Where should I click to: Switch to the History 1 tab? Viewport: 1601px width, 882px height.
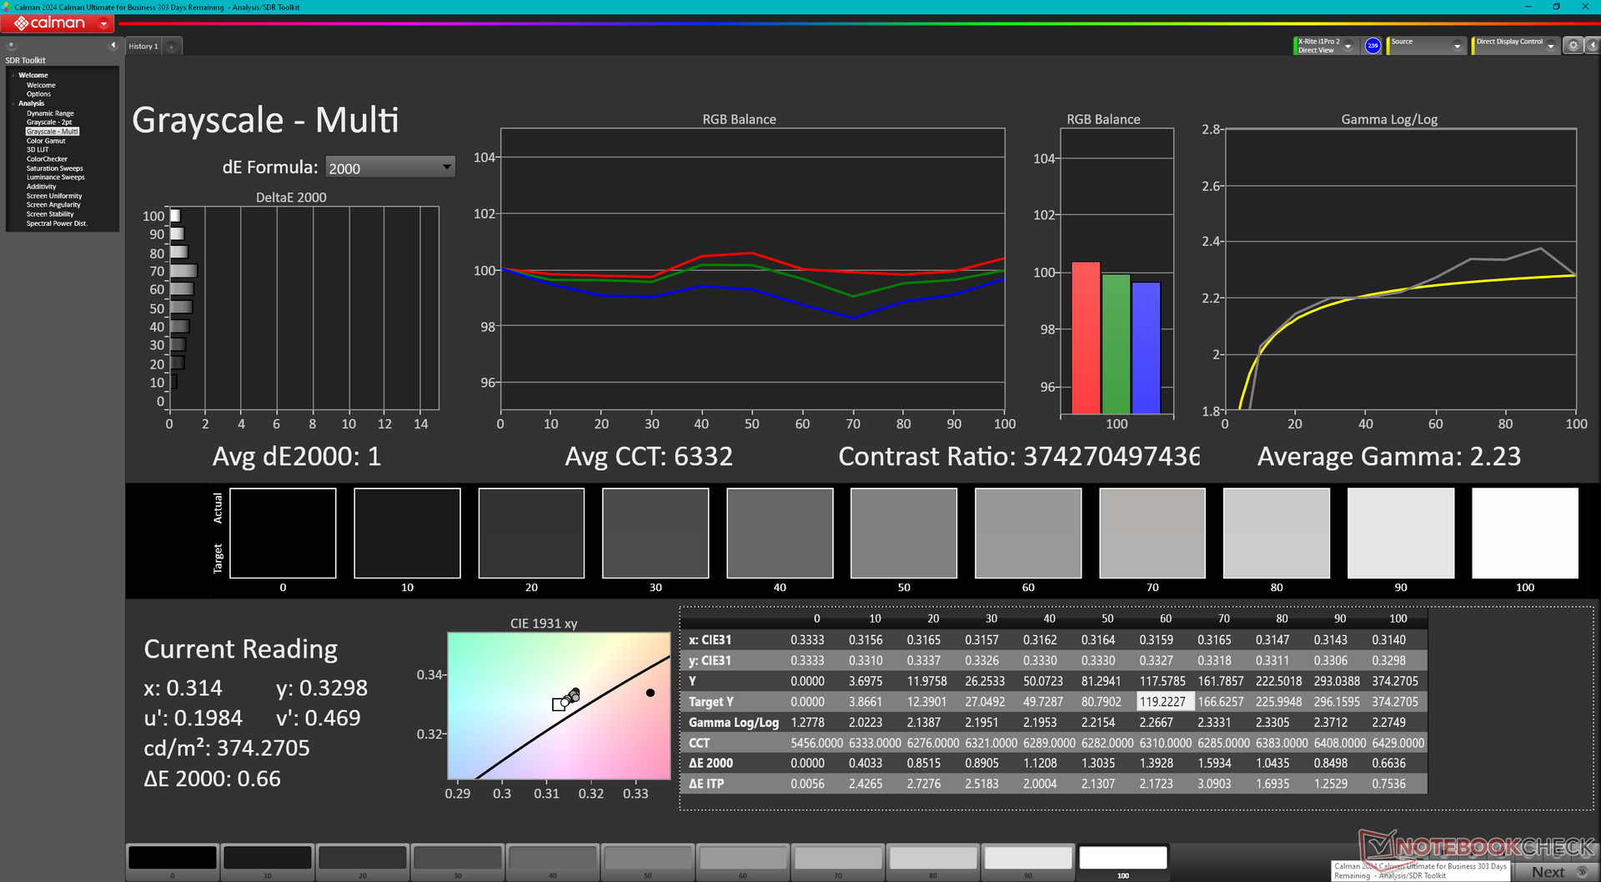click(x=143, y=47)
